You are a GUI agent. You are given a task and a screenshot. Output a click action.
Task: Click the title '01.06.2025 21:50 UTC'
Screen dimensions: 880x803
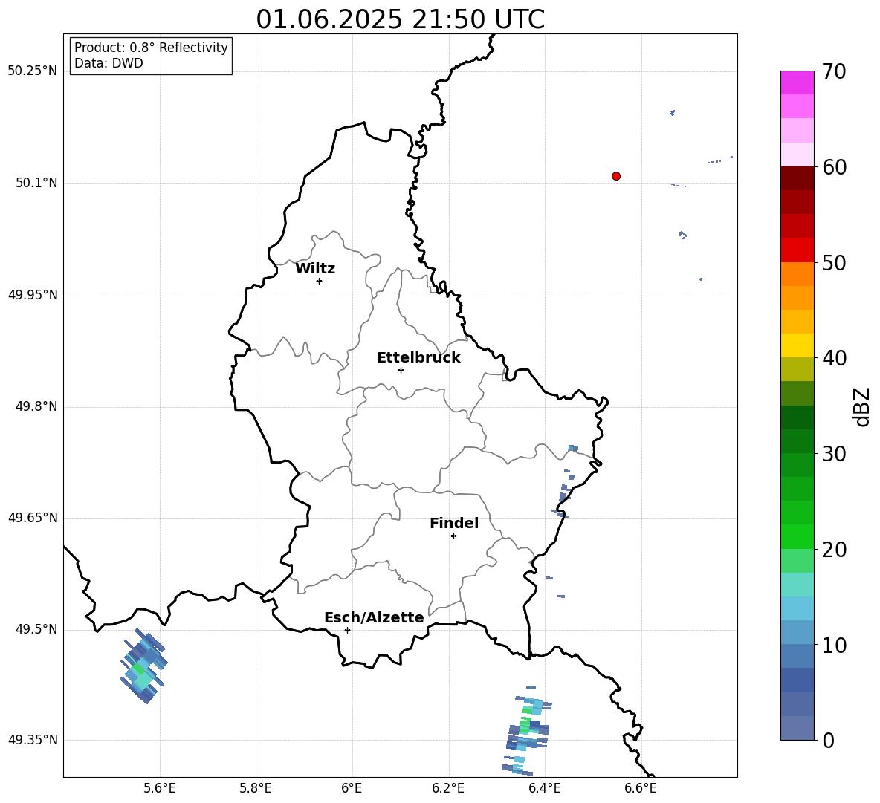[x=400, y=19]
